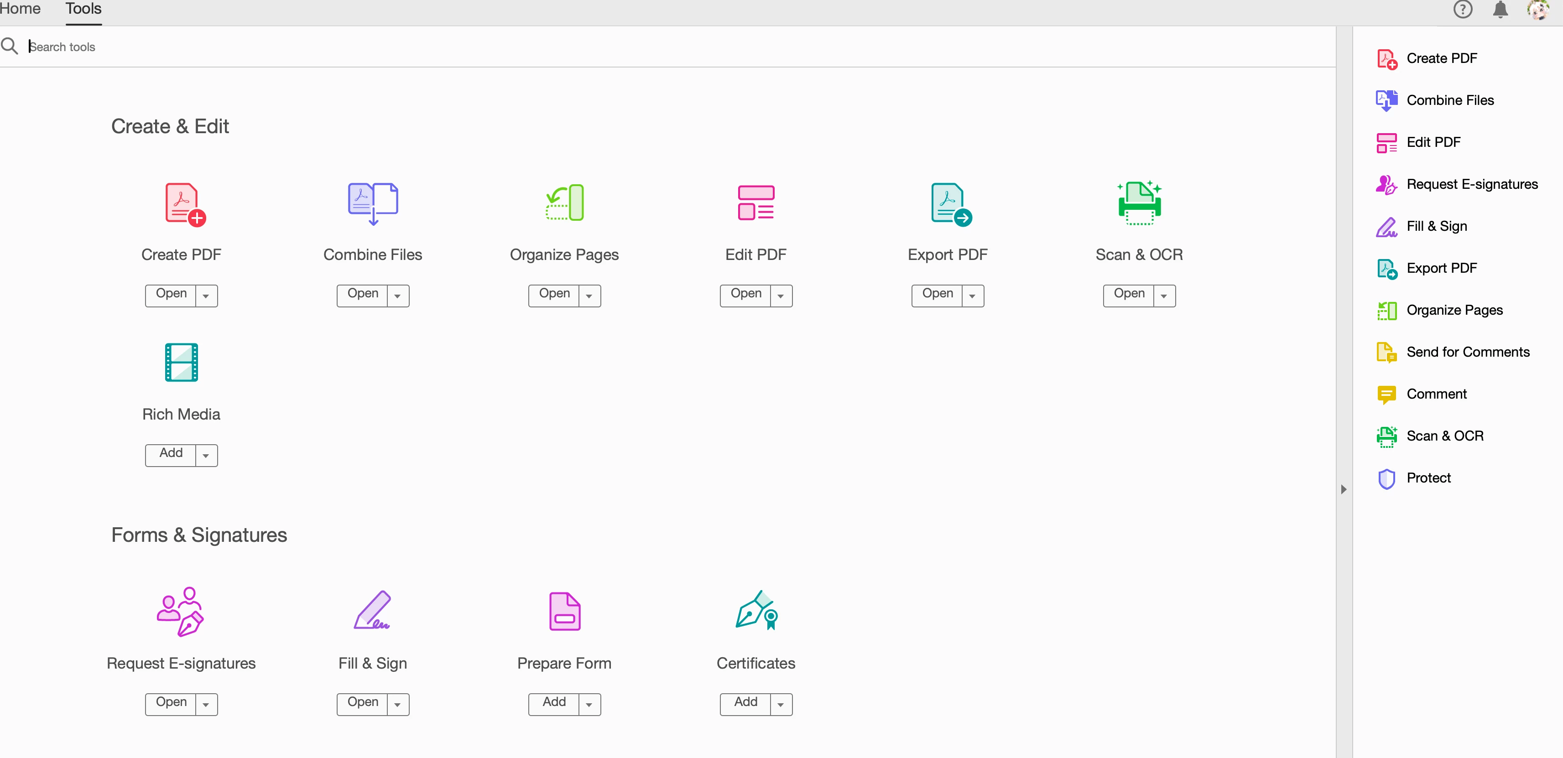Click the Protect shield in side panel
Screen dimensions: 1563x758
pos(1387,478)
